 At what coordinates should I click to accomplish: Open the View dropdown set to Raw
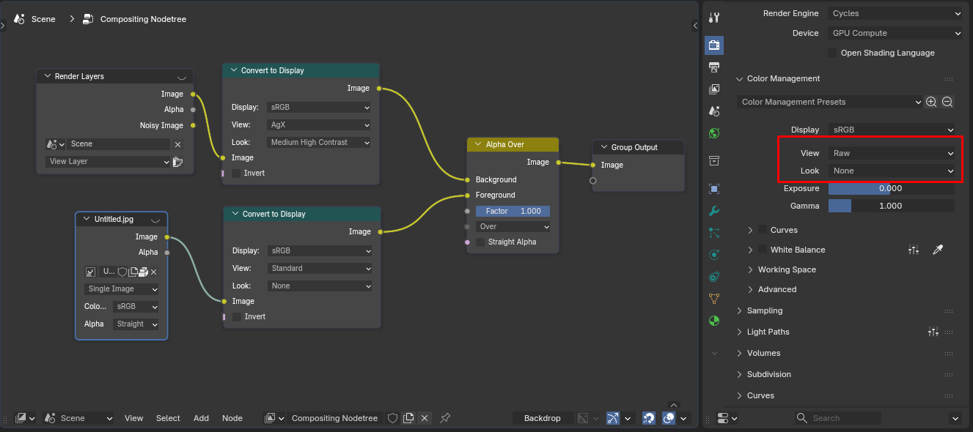click(892, 153)
